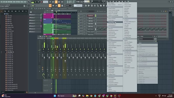The image size is (174, 98).
Task: Open the Playlist view icon
Action: click(86, 6)
